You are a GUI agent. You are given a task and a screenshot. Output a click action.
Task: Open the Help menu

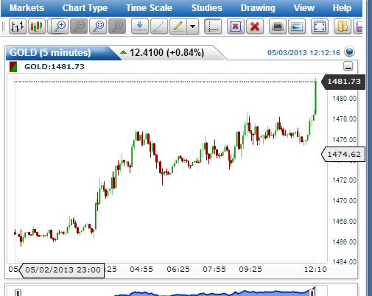click(x=342, y=8)
